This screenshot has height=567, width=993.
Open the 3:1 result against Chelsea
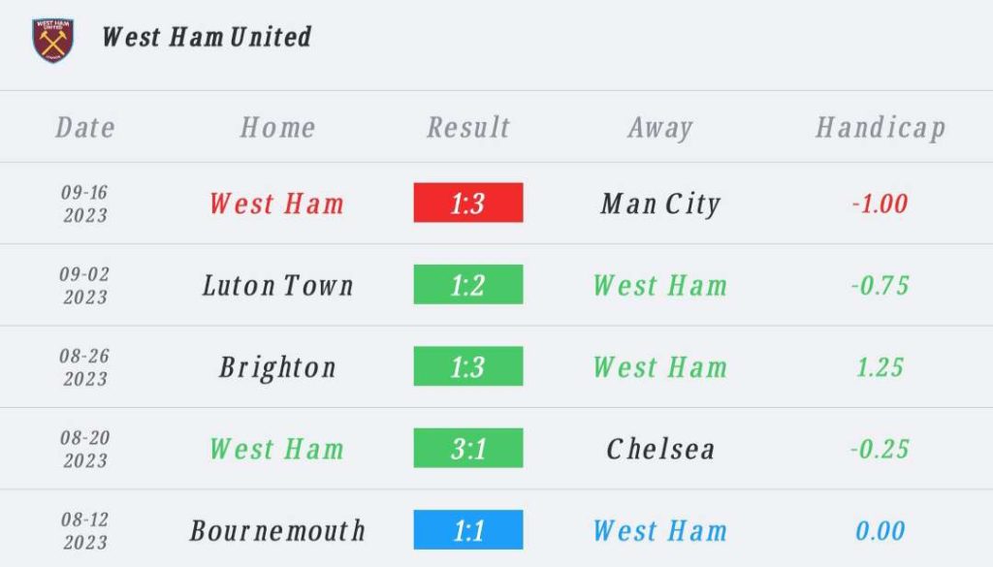click(468, 449)
